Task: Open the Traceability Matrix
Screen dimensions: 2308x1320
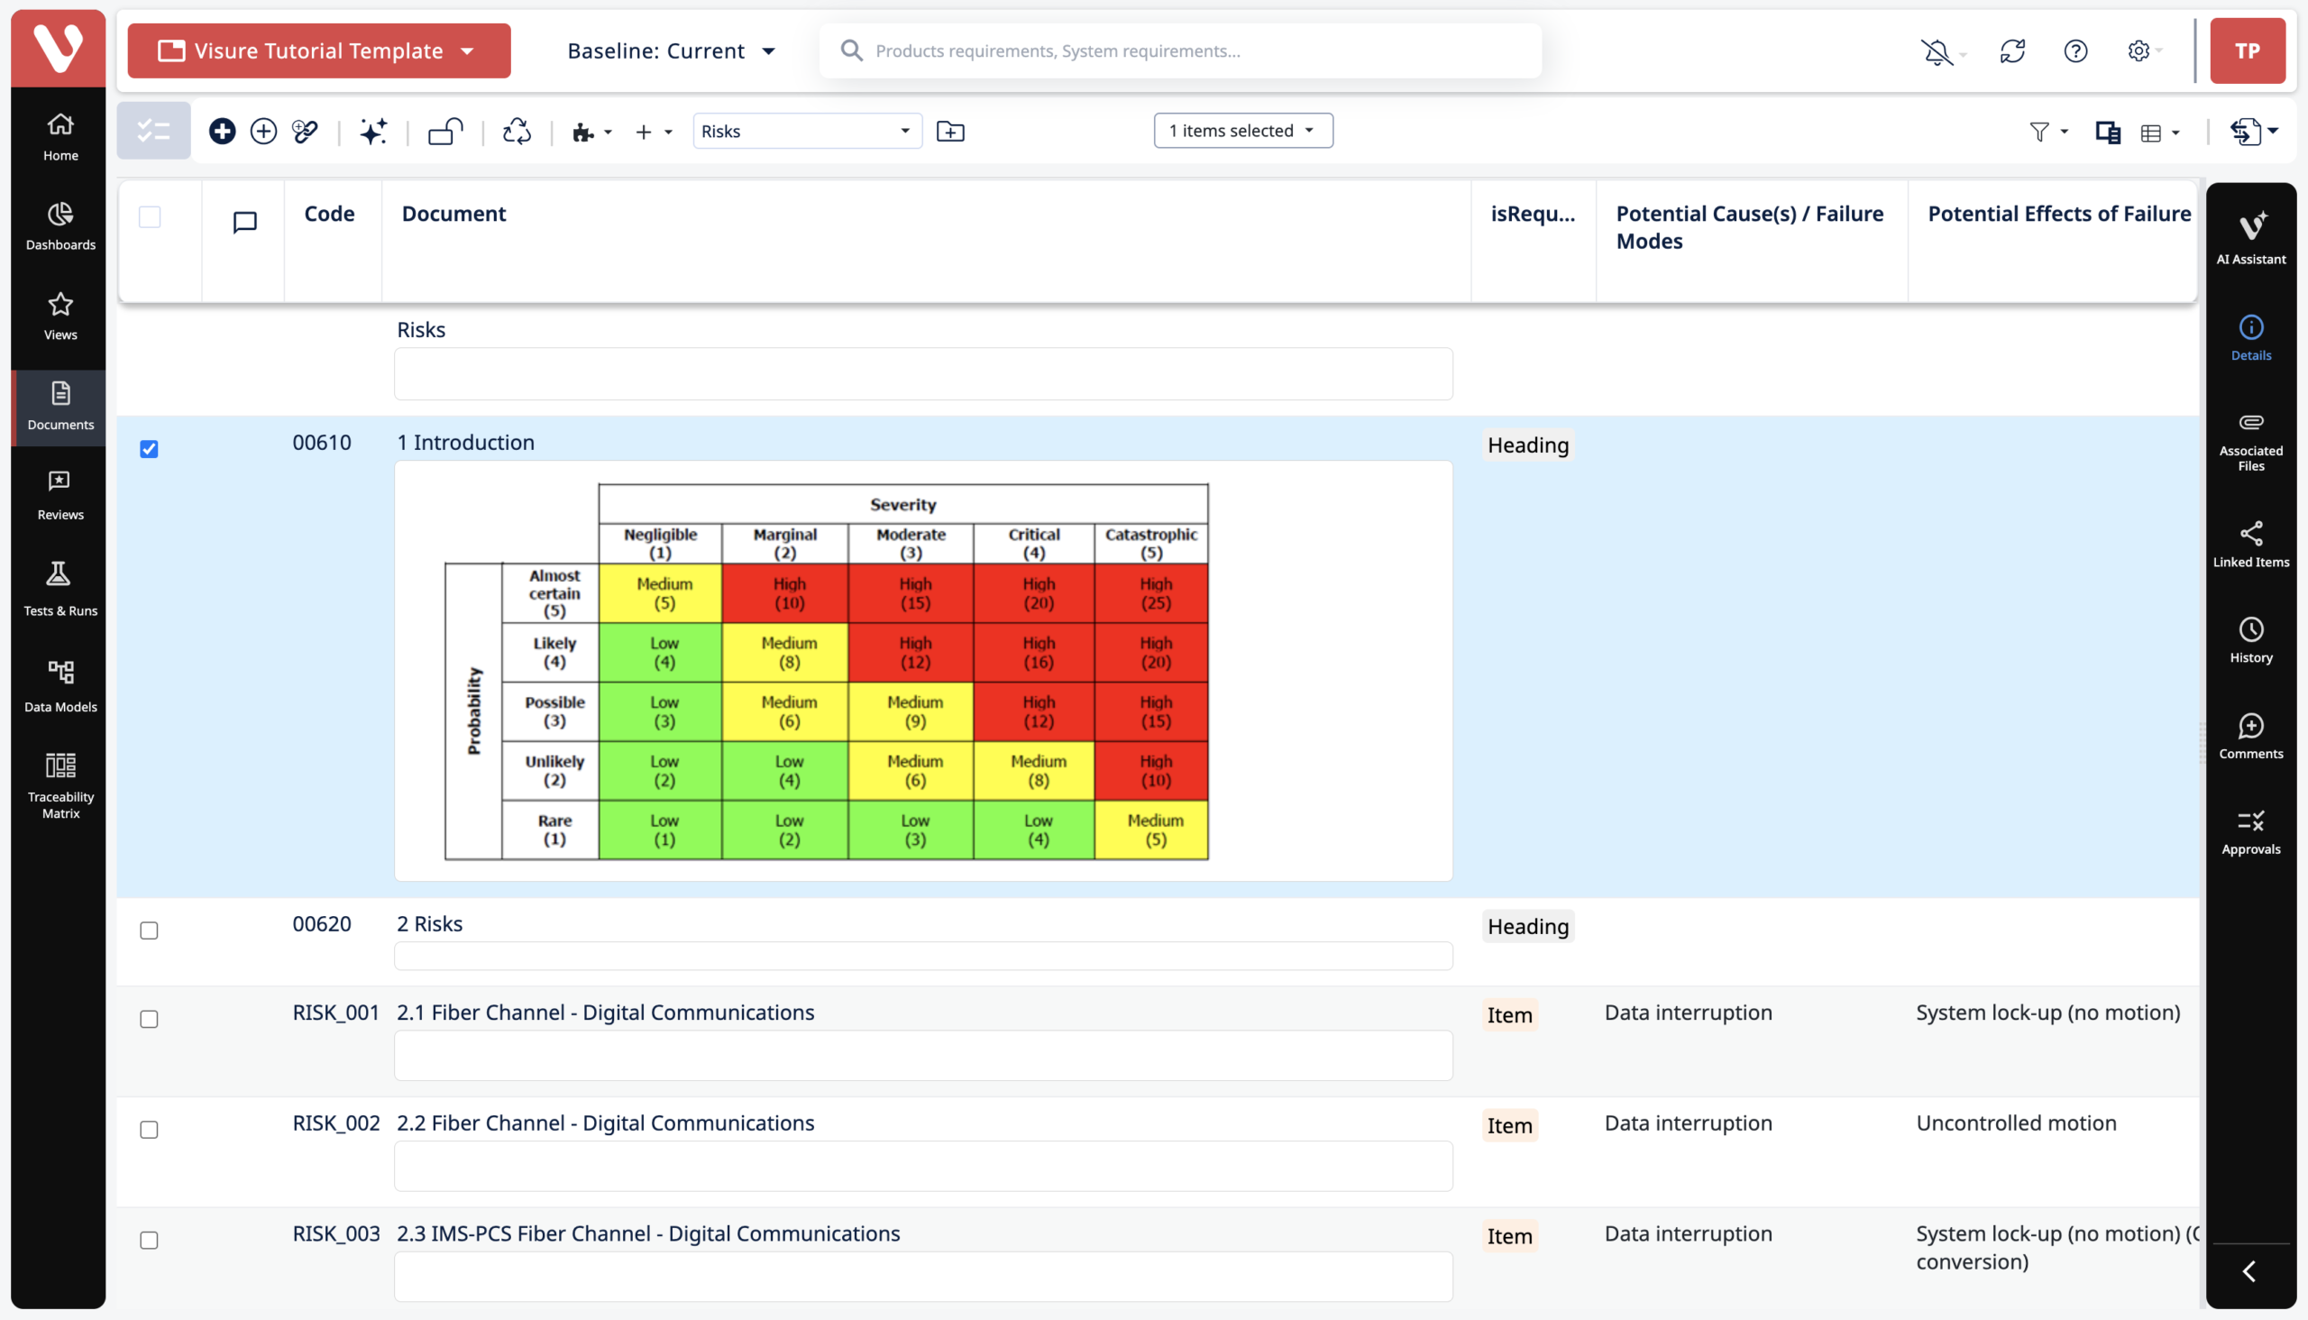Action: (60, 786)
